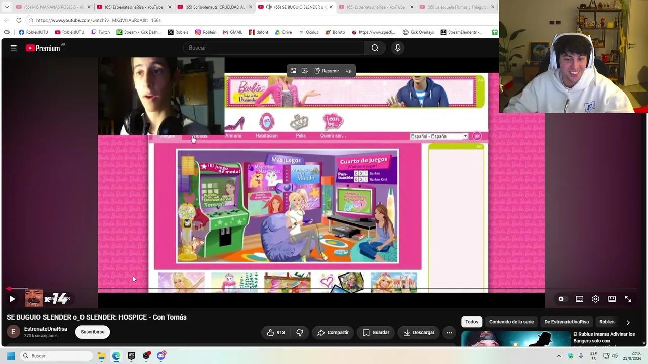The image size is (648, 364).
Task: Select the Contenido de la serie chip
Action: pos(511,322)
